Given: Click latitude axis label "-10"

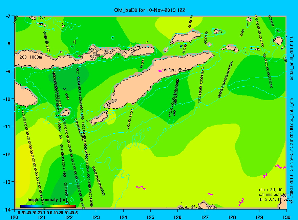Looking at the screenshot, I should [x=7, y=99].
